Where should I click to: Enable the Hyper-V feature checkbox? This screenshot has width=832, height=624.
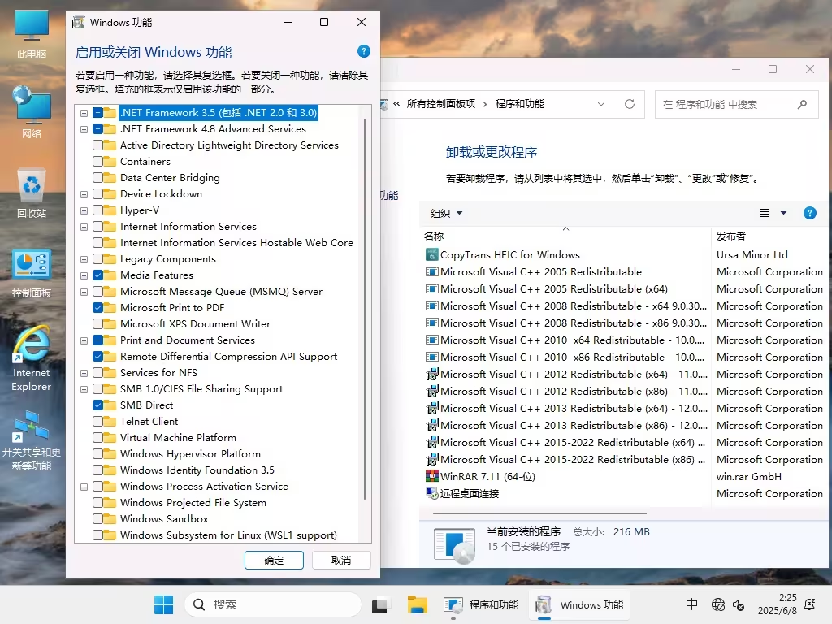coord(97,210)
